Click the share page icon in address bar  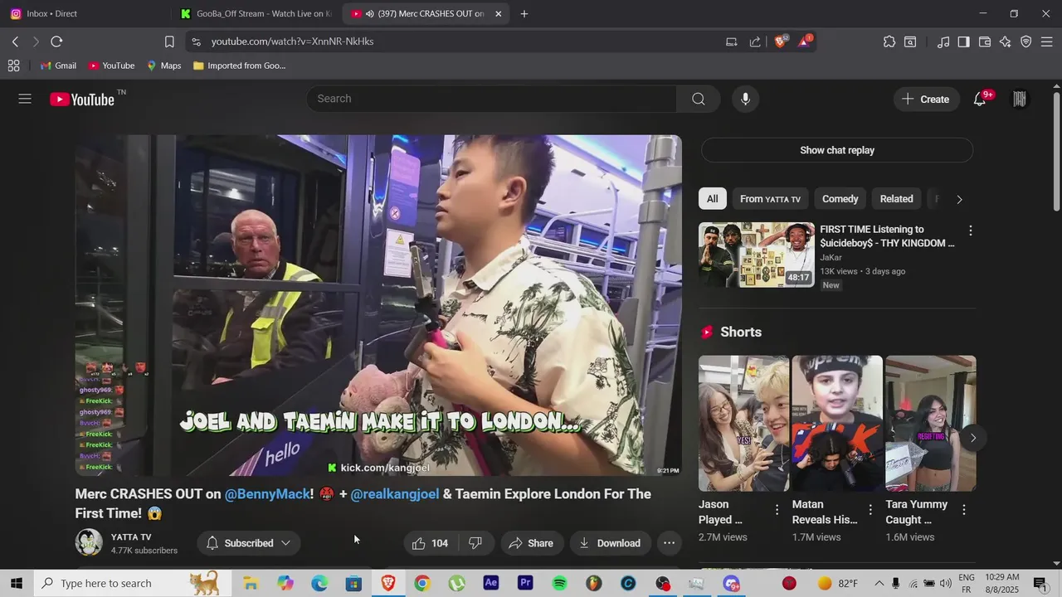pos(755,41)
